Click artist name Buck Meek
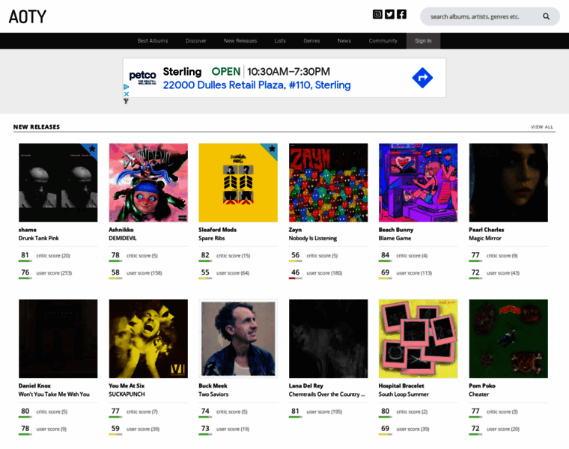 coord(213,385)
